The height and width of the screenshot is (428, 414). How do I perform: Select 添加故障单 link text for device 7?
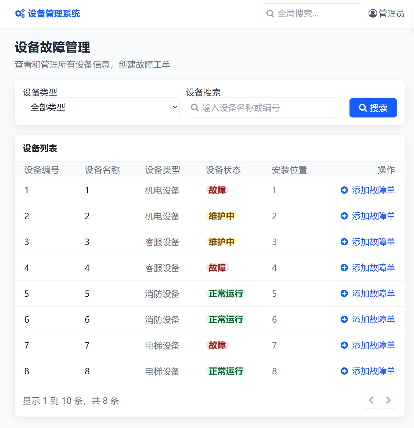coord(373,345)
